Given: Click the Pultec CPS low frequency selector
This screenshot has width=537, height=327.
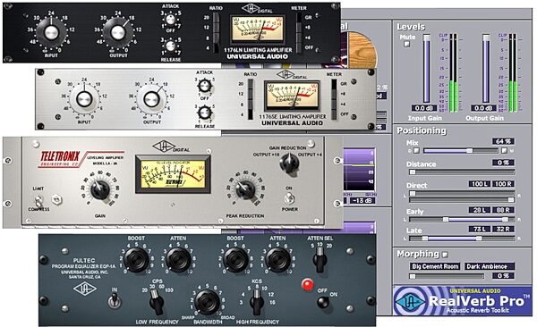Looking at the screenshot, I should 157,302.
